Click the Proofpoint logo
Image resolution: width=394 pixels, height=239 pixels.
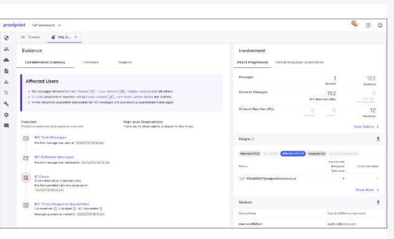14,25
